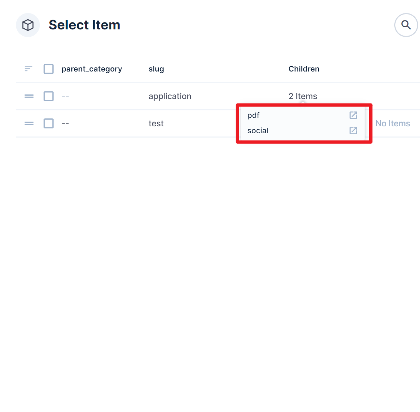Sort by the parent_category column header
The width and height of the screenshot is (420, 412).
pos(92,69)
